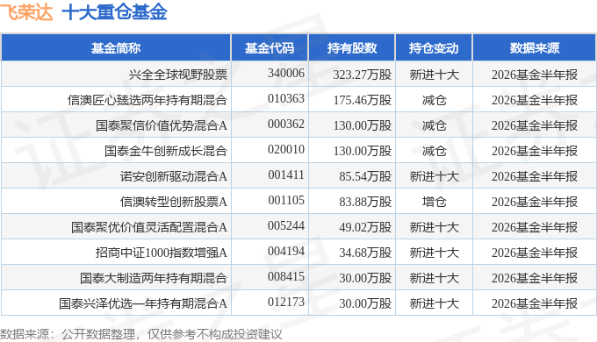
Task: Click the 基金代码 column header
Action: click(x=270, y=48)
